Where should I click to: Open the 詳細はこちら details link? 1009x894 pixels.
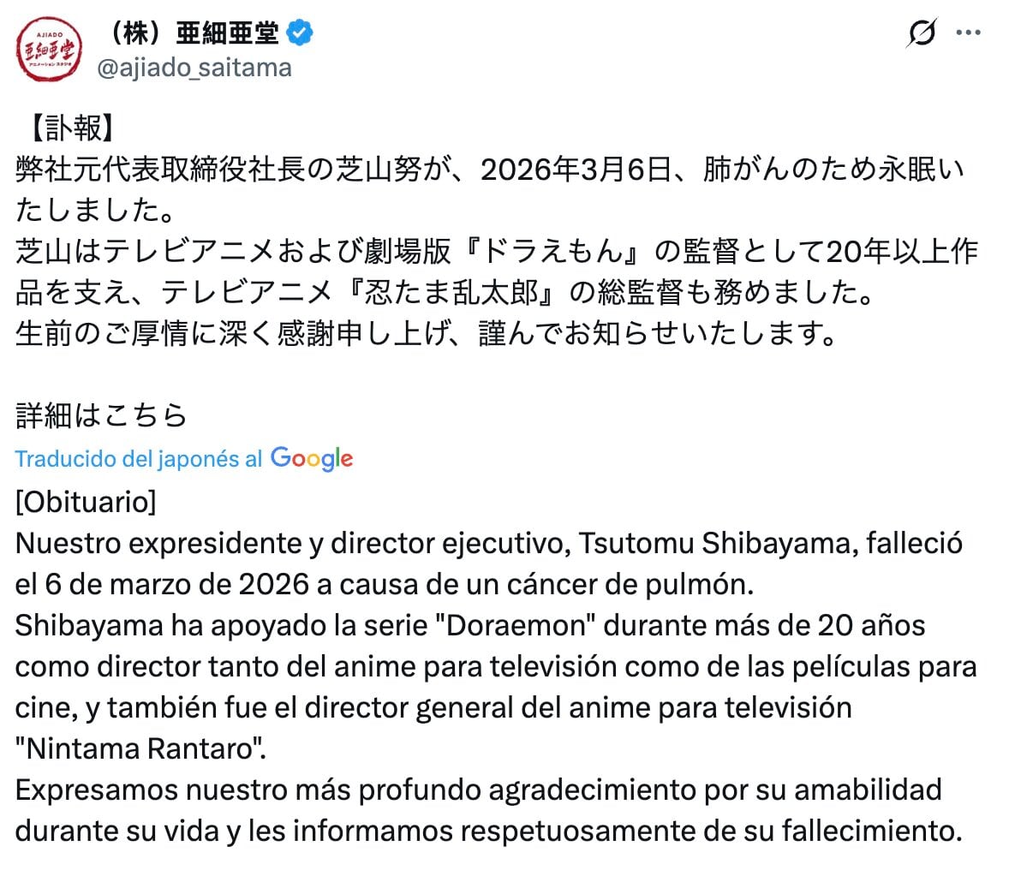pos(100,415)
